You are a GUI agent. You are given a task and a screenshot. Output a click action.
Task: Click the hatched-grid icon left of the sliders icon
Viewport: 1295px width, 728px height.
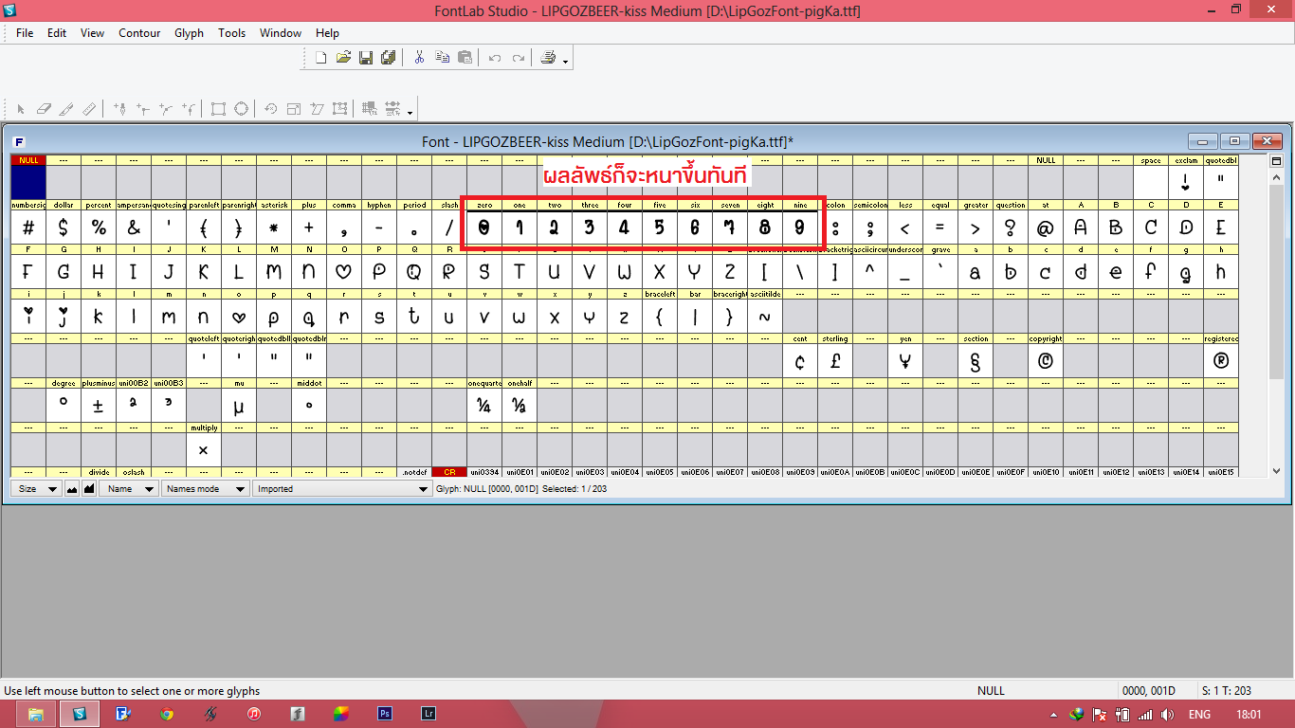[x=370, y=109]
